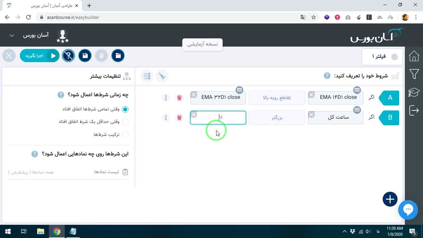Open File Explorer from taskbar
Screen dimensions: 423x238
pyautogui.click(x=40, y=231)
